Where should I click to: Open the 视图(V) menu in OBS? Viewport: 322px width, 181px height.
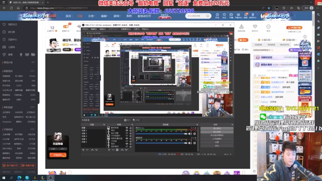(x=103, y=29)
